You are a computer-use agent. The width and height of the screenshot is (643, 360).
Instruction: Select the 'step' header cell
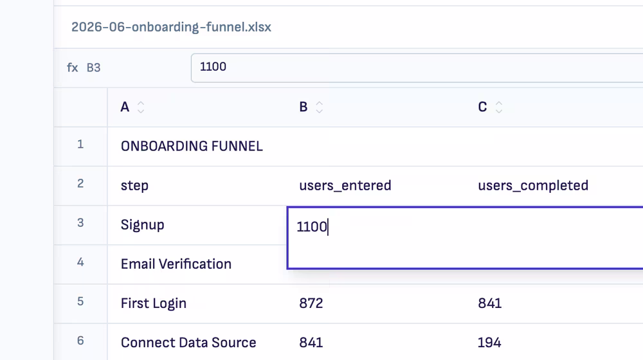click(x=197, y=186)
